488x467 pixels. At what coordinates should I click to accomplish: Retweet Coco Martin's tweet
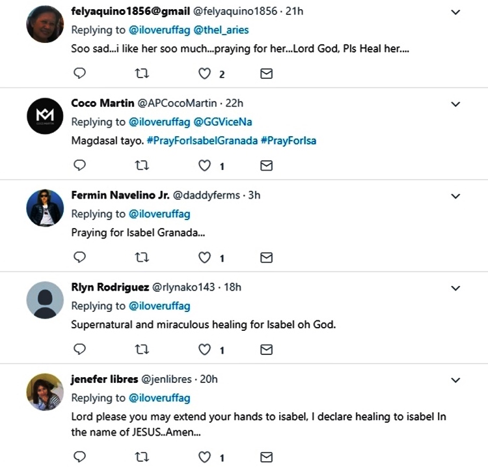point(141,166)
